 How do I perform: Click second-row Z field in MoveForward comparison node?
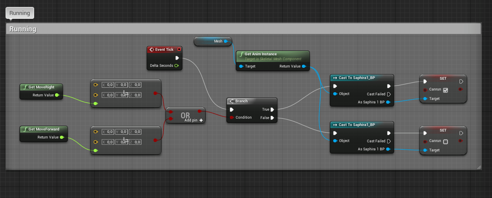coord(135,142)
